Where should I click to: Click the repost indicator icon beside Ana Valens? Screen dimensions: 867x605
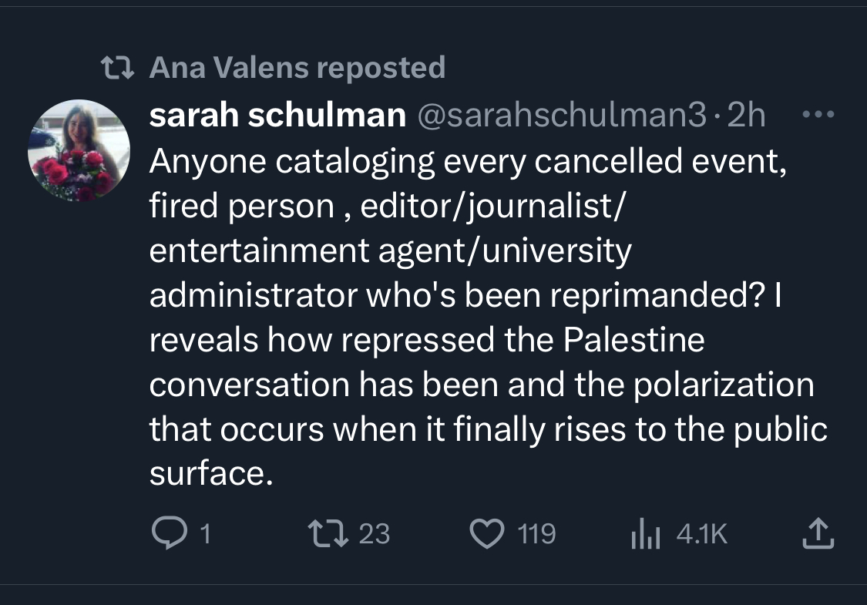(x=119, y=68)
